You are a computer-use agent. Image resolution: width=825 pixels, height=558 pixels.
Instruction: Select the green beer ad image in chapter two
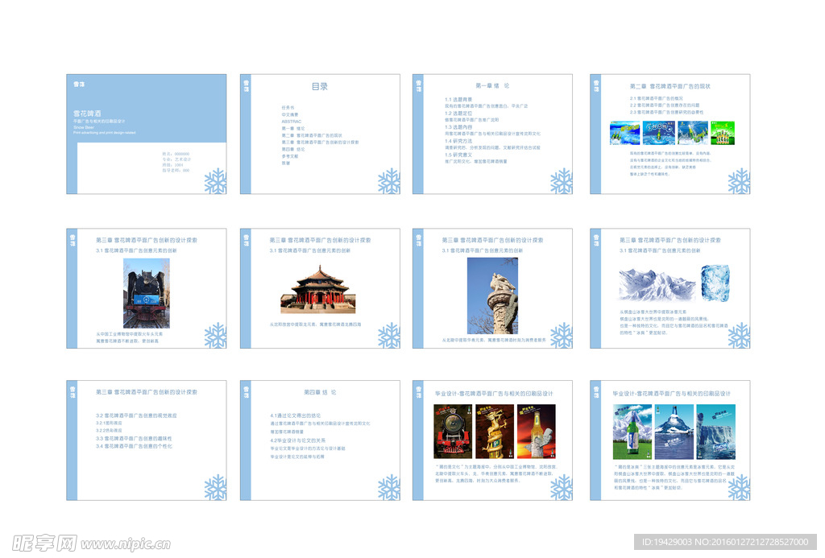tap(723, 133)
